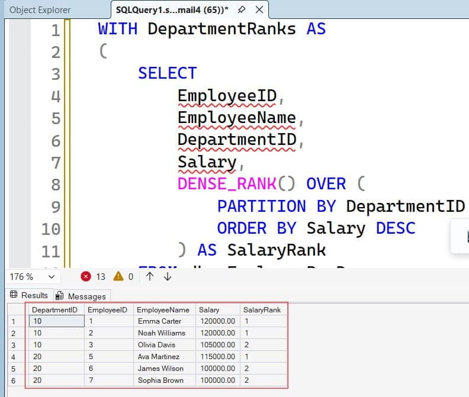Viewport: 469px width, 397px height.
Task: Click DENSE_RANK function on line 8
Action: [x=227, y=183]
